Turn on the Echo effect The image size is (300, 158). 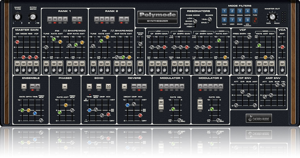[89, 86]
